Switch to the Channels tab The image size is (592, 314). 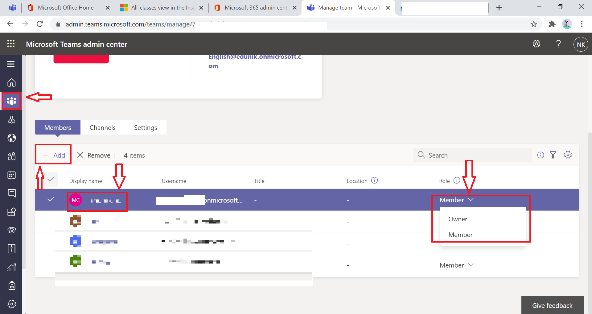(102, 127)
